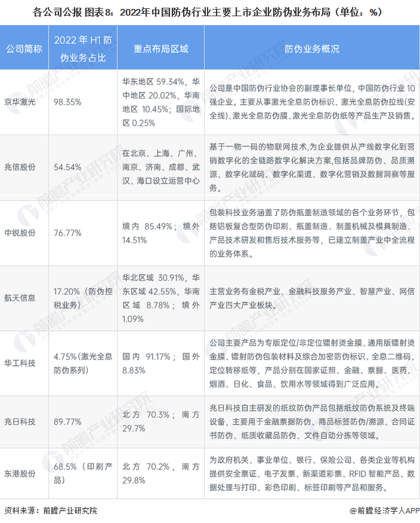
Task: Select the 公司简称 column header
Action: pyautogui.click(x=24, y=49)
